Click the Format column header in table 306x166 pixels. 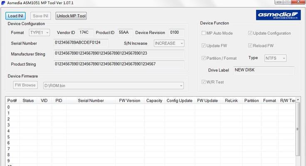click(x=269, y=100)
